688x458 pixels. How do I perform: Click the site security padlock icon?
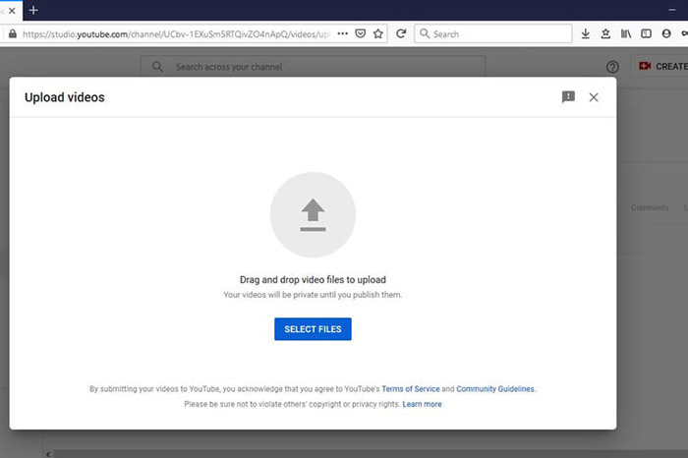point(13,33)
